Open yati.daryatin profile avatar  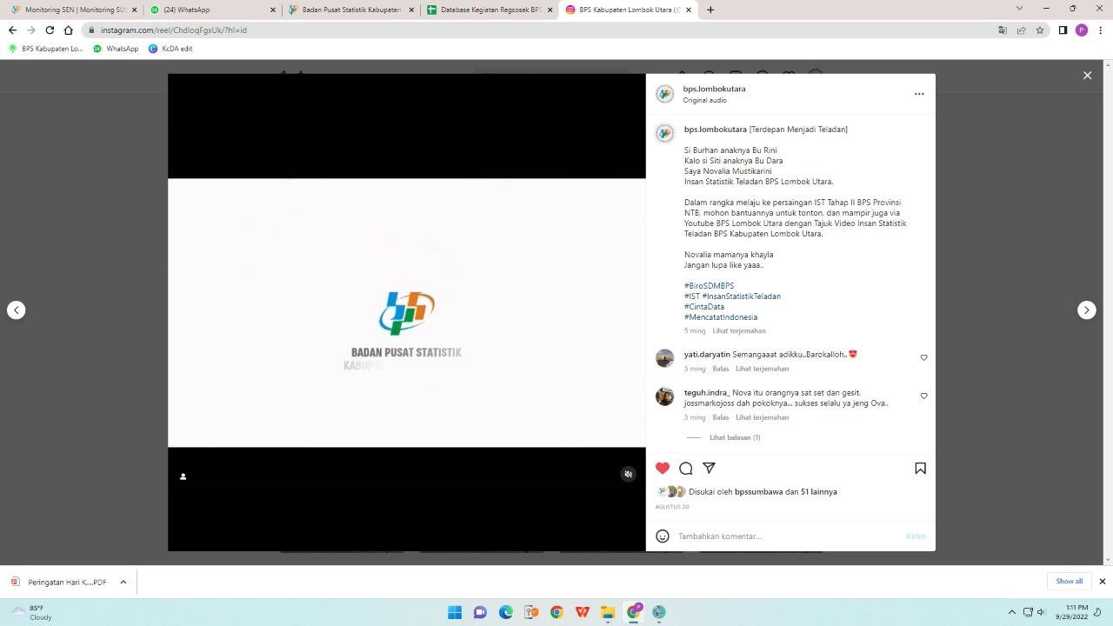click(x=665, y=358)
